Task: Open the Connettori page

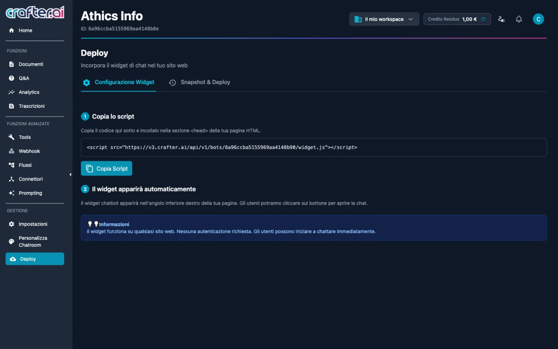Action: [x=35, y=179]
